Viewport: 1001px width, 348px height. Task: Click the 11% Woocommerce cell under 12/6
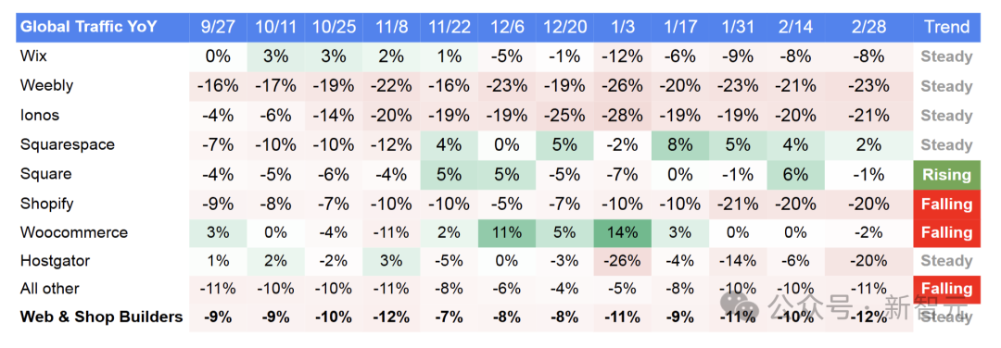(507, 232)
